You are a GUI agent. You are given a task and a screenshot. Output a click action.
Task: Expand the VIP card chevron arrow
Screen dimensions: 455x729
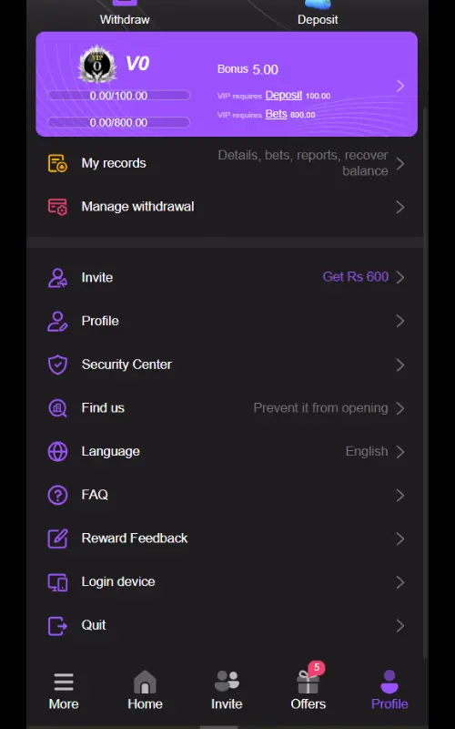pos(400,86)
